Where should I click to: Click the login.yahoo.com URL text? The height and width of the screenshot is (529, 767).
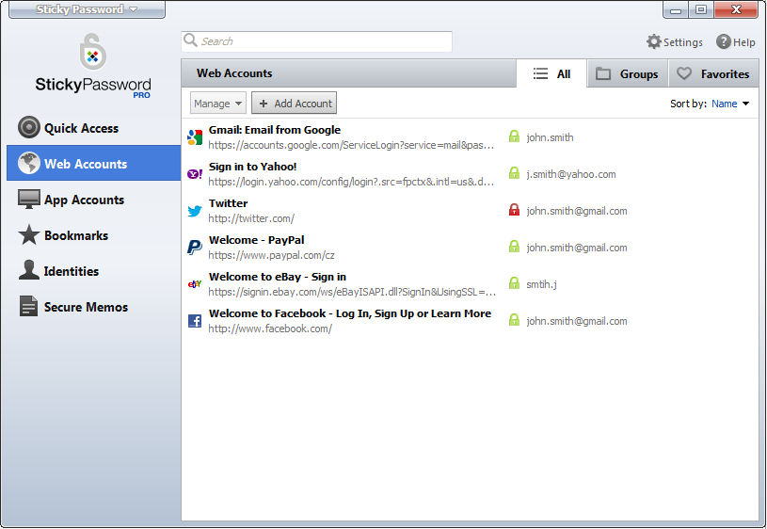pyautogui.click(x=351, y=182)
